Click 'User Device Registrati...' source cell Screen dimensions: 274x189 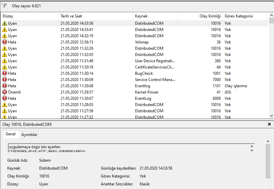pyautogui.click(x=155, y=61)
